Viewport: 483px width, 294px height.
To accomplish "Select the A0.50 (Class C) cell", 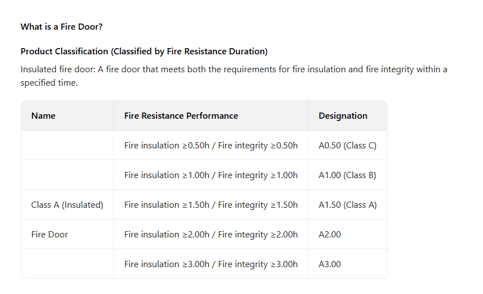I will 347,145.
